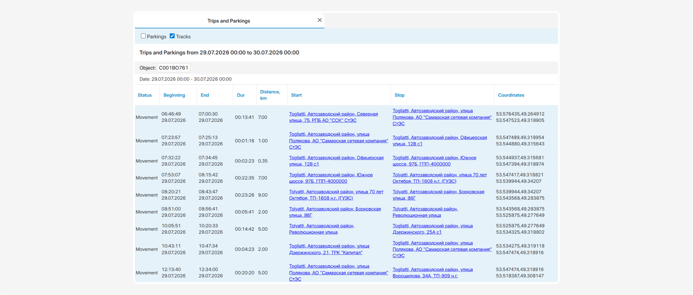Screen dimensions: 693x295
Task: Click the end time 07:00:30
Action: point(208,114)
